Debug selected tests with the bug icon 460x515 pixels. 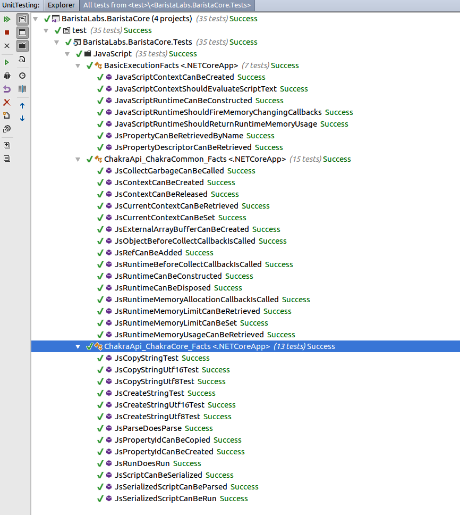pos(6,76)
